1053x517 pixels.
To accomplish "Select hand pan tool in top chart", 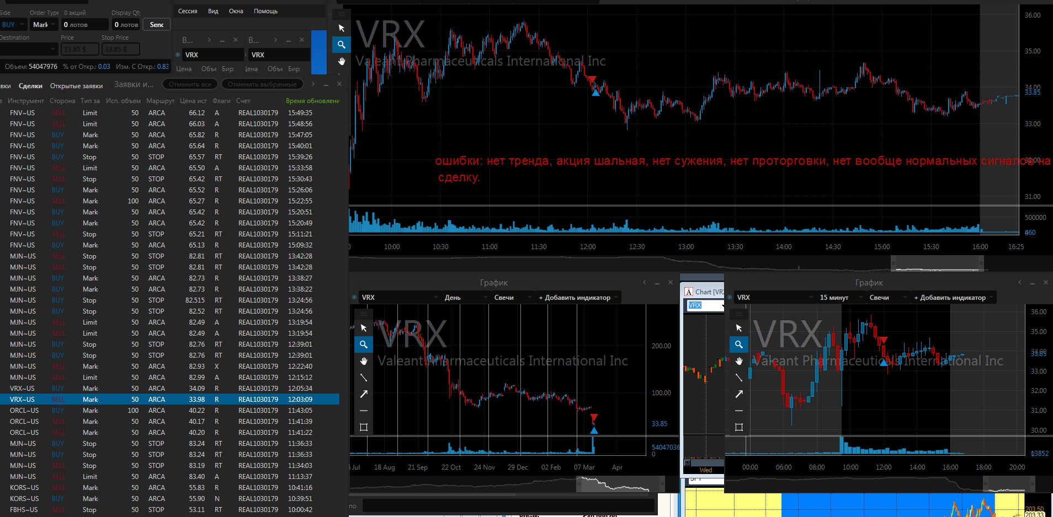I will point(342,61).
